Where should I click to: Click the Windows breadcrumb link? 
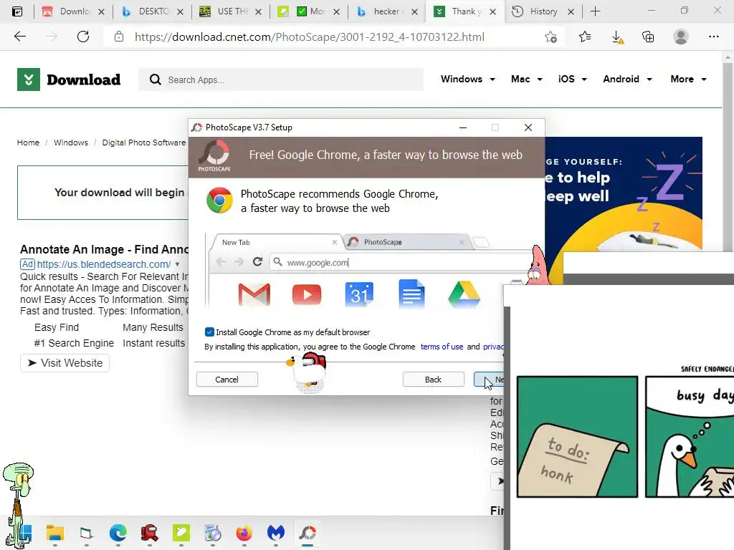(71, 143)
